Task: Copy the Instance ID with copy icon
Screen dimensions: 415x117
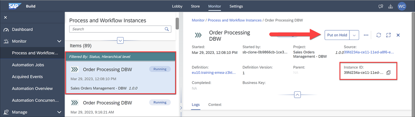Action: click(388, 73)
